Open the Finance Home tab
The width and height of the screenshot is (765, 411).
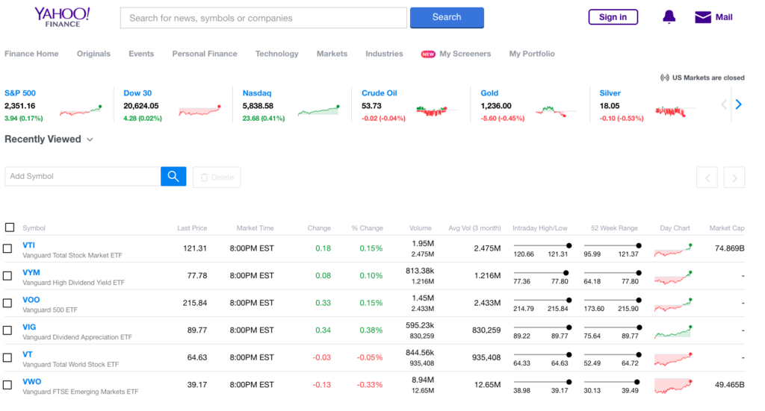[31, 54]
